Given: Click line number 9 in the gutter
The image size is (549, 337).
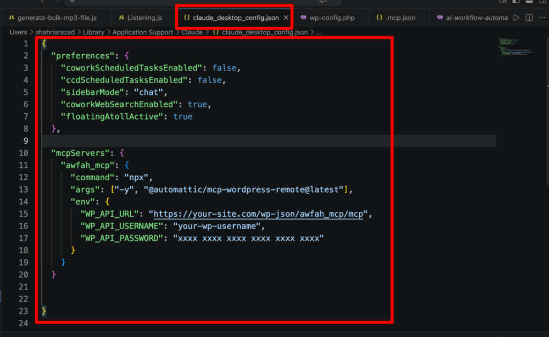Looking at the screenshot, I should pos(26,141).
